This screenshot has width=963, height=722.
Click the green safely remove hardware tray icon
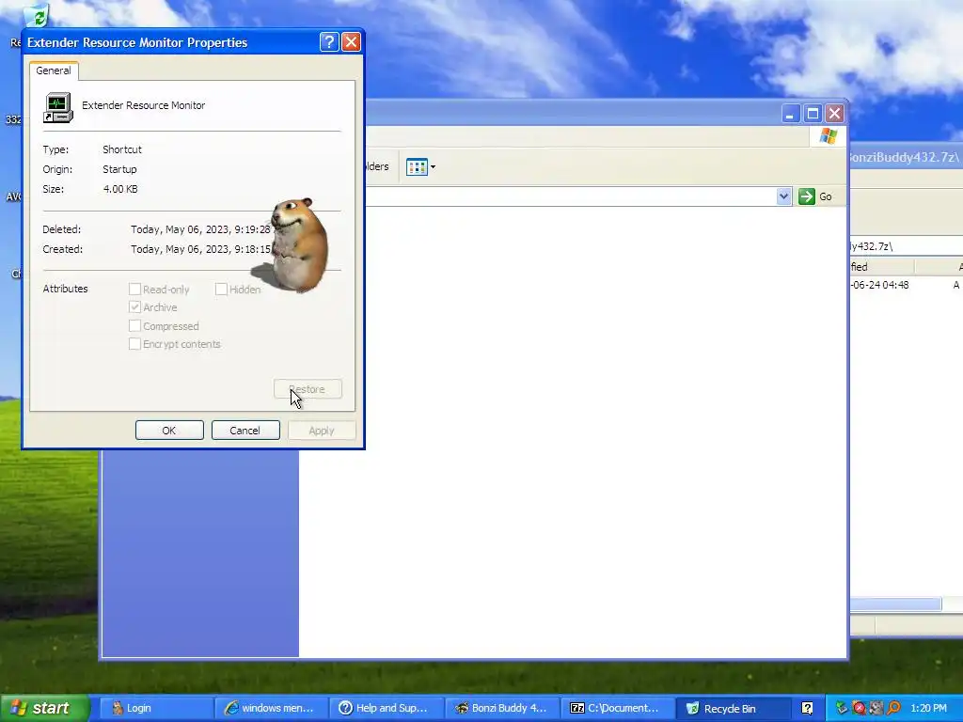(842, 708)
